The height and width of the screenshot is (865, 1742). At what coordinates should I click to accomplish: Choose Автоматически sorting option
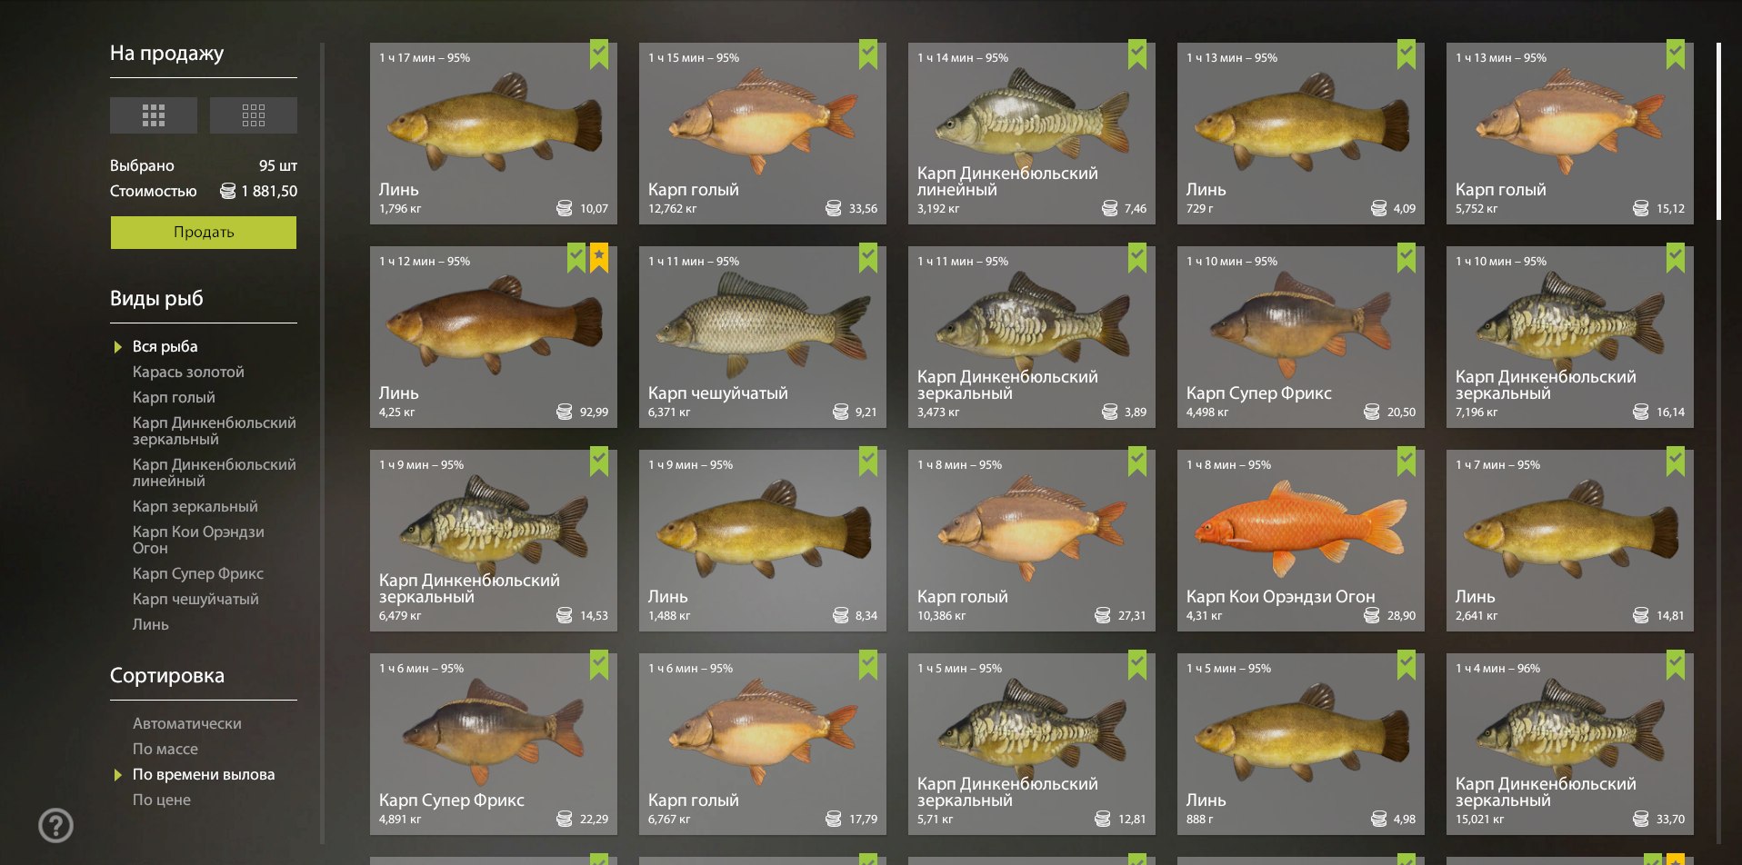(187, 723)
